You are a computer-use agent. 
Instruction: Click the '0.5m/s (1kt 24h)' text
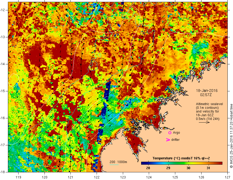[x=208, y=119]
